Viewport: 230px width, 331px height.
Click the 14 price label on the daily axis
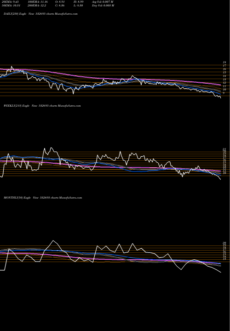point(224,76)
